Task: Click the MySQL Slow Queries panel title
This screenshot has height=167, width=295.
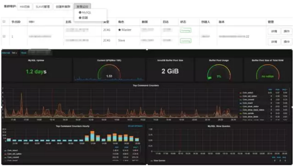Action: click(x=219, y=126)
